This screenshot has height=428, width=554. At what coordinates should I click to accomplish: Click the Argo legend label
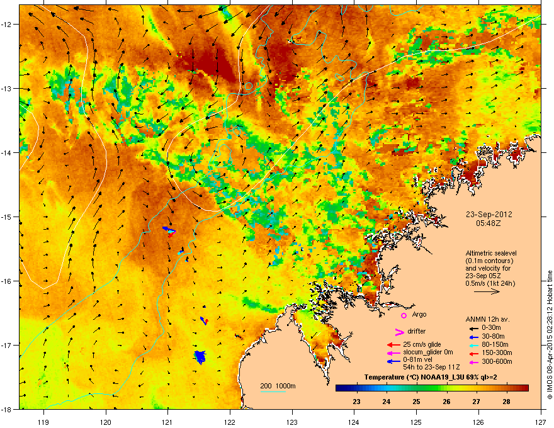(419, 314)
